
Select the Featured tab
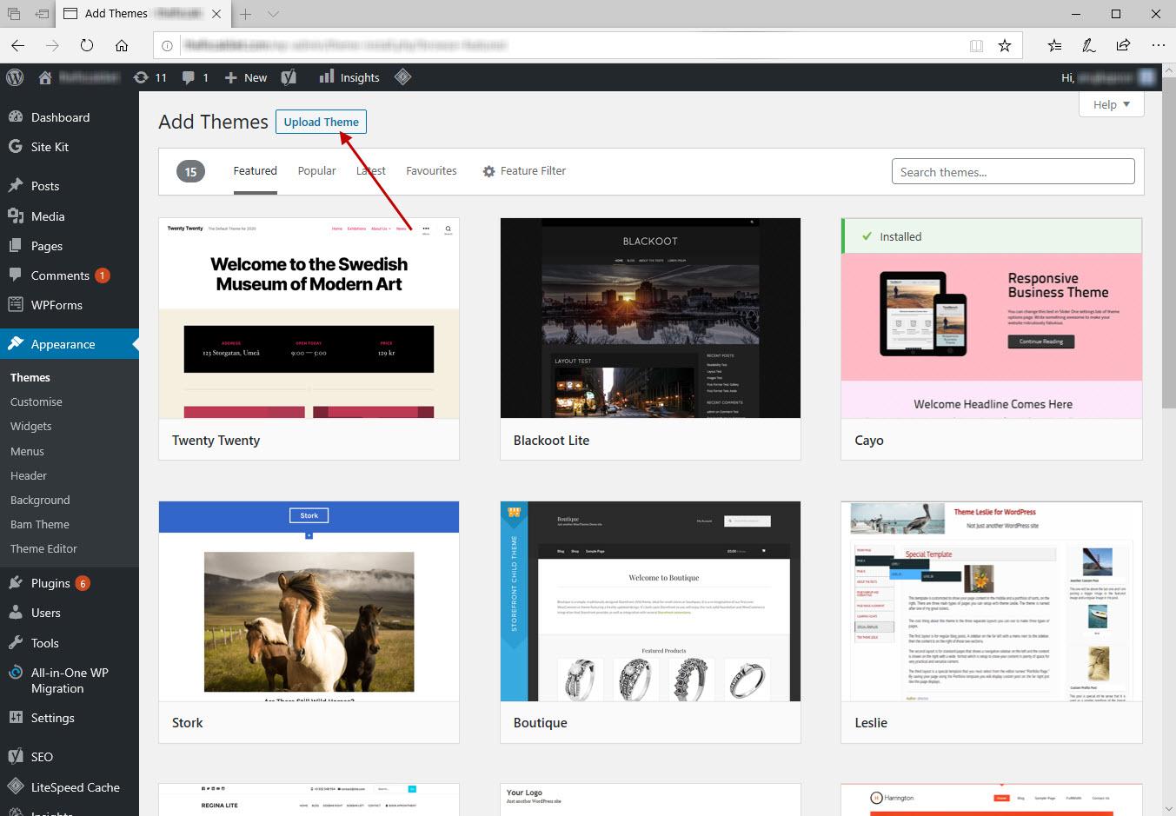pyautogui.click(x=255, y=171)
